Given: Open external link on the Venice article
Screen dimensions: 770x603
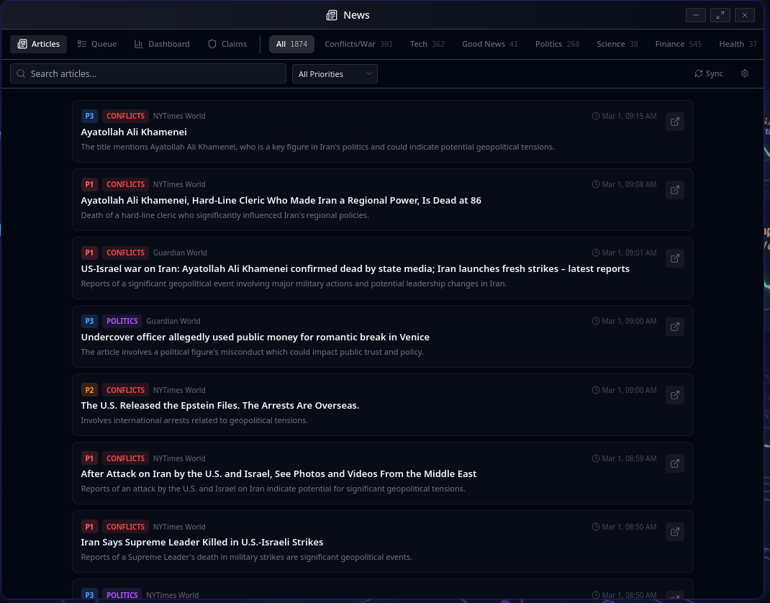Looking at the screenshot, I should click(x=674, y=326).
